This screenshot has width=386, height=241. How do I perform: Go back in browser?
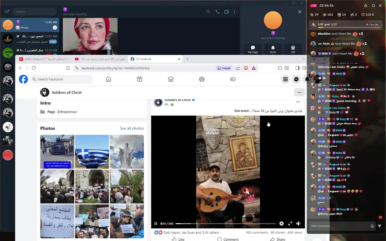pos(20,68)
